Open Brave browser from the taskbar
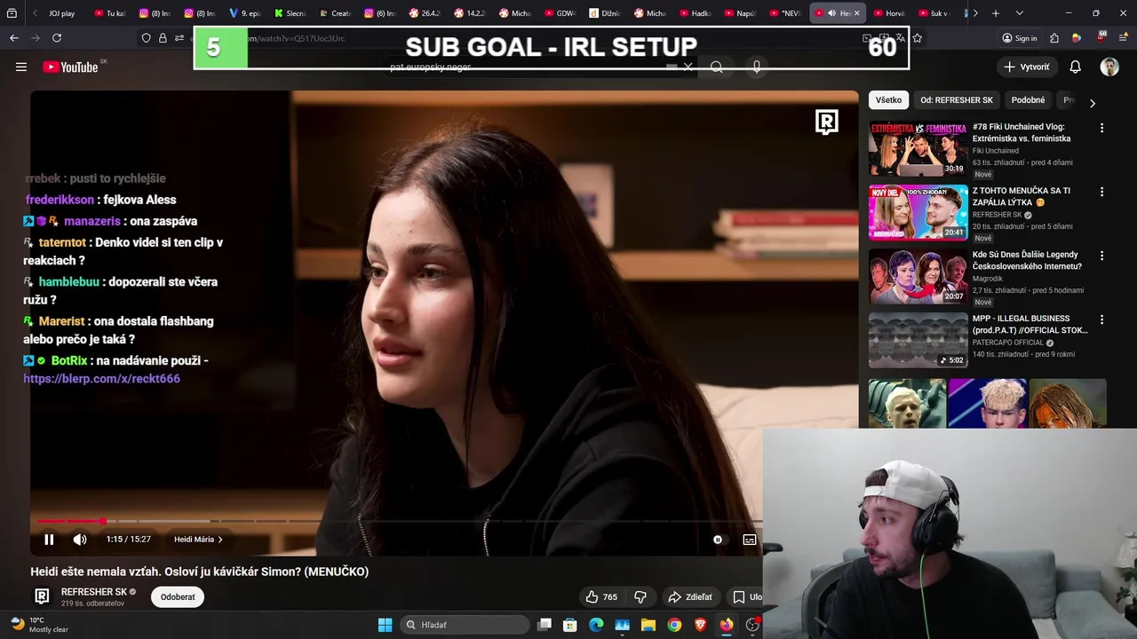 click(700, 625)
